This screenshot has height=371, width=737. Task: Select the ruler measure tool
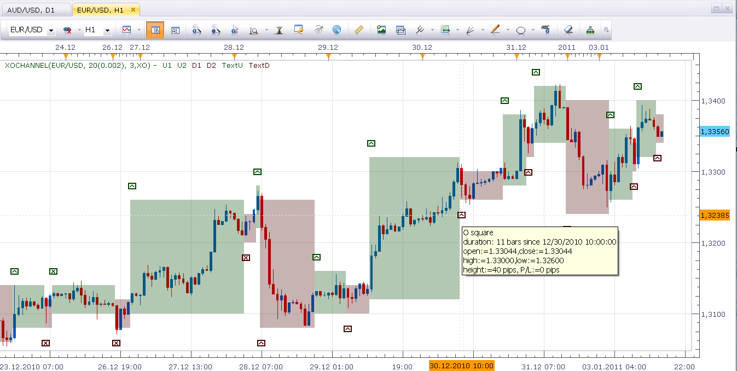[359, 30]
